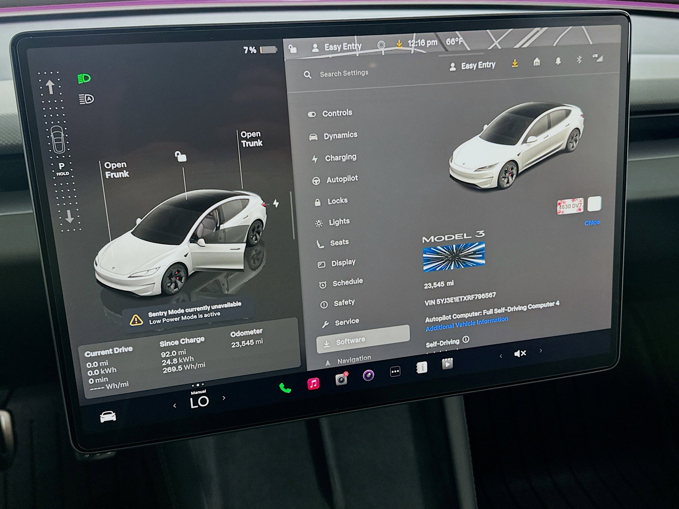Open the Safety settings menu
The image size is (679, 509).
pyautogui.click(x=337, y=303)
